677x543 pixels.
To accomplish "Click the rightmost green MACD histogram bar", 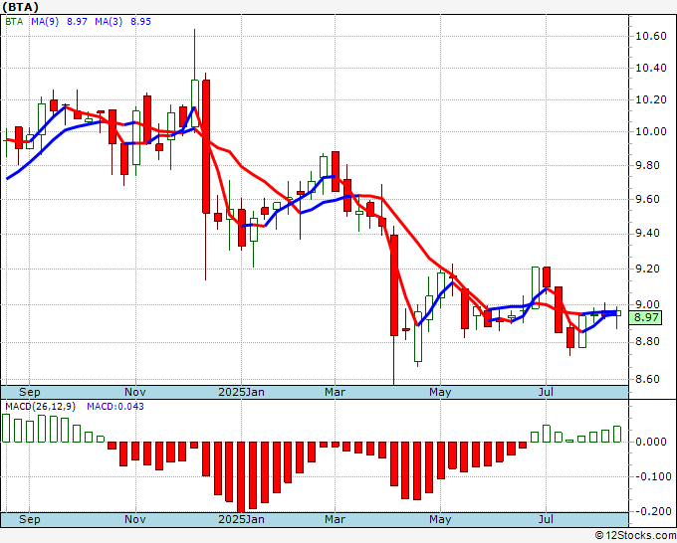I will (x=617, y=435).
